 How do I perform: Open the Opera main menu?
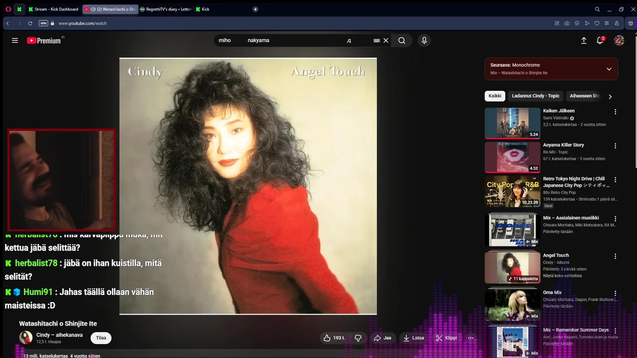pyautogui.click(x=8, y=9)
